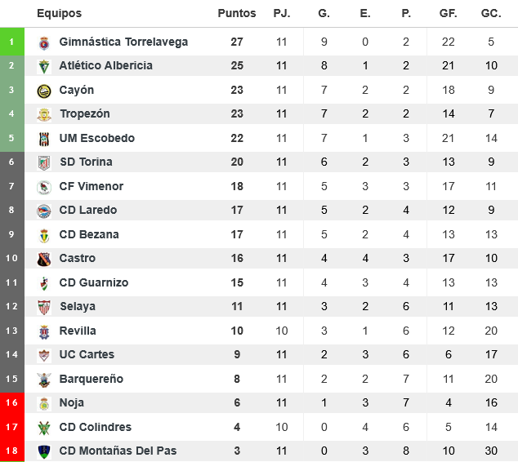Sort the table by Puntos column
This screenshot has height=462, width=518.
coord(237,13)
